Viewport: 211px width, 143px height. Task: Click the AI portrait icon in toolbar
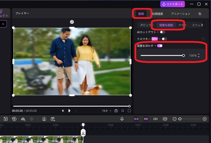pos(44,119)
